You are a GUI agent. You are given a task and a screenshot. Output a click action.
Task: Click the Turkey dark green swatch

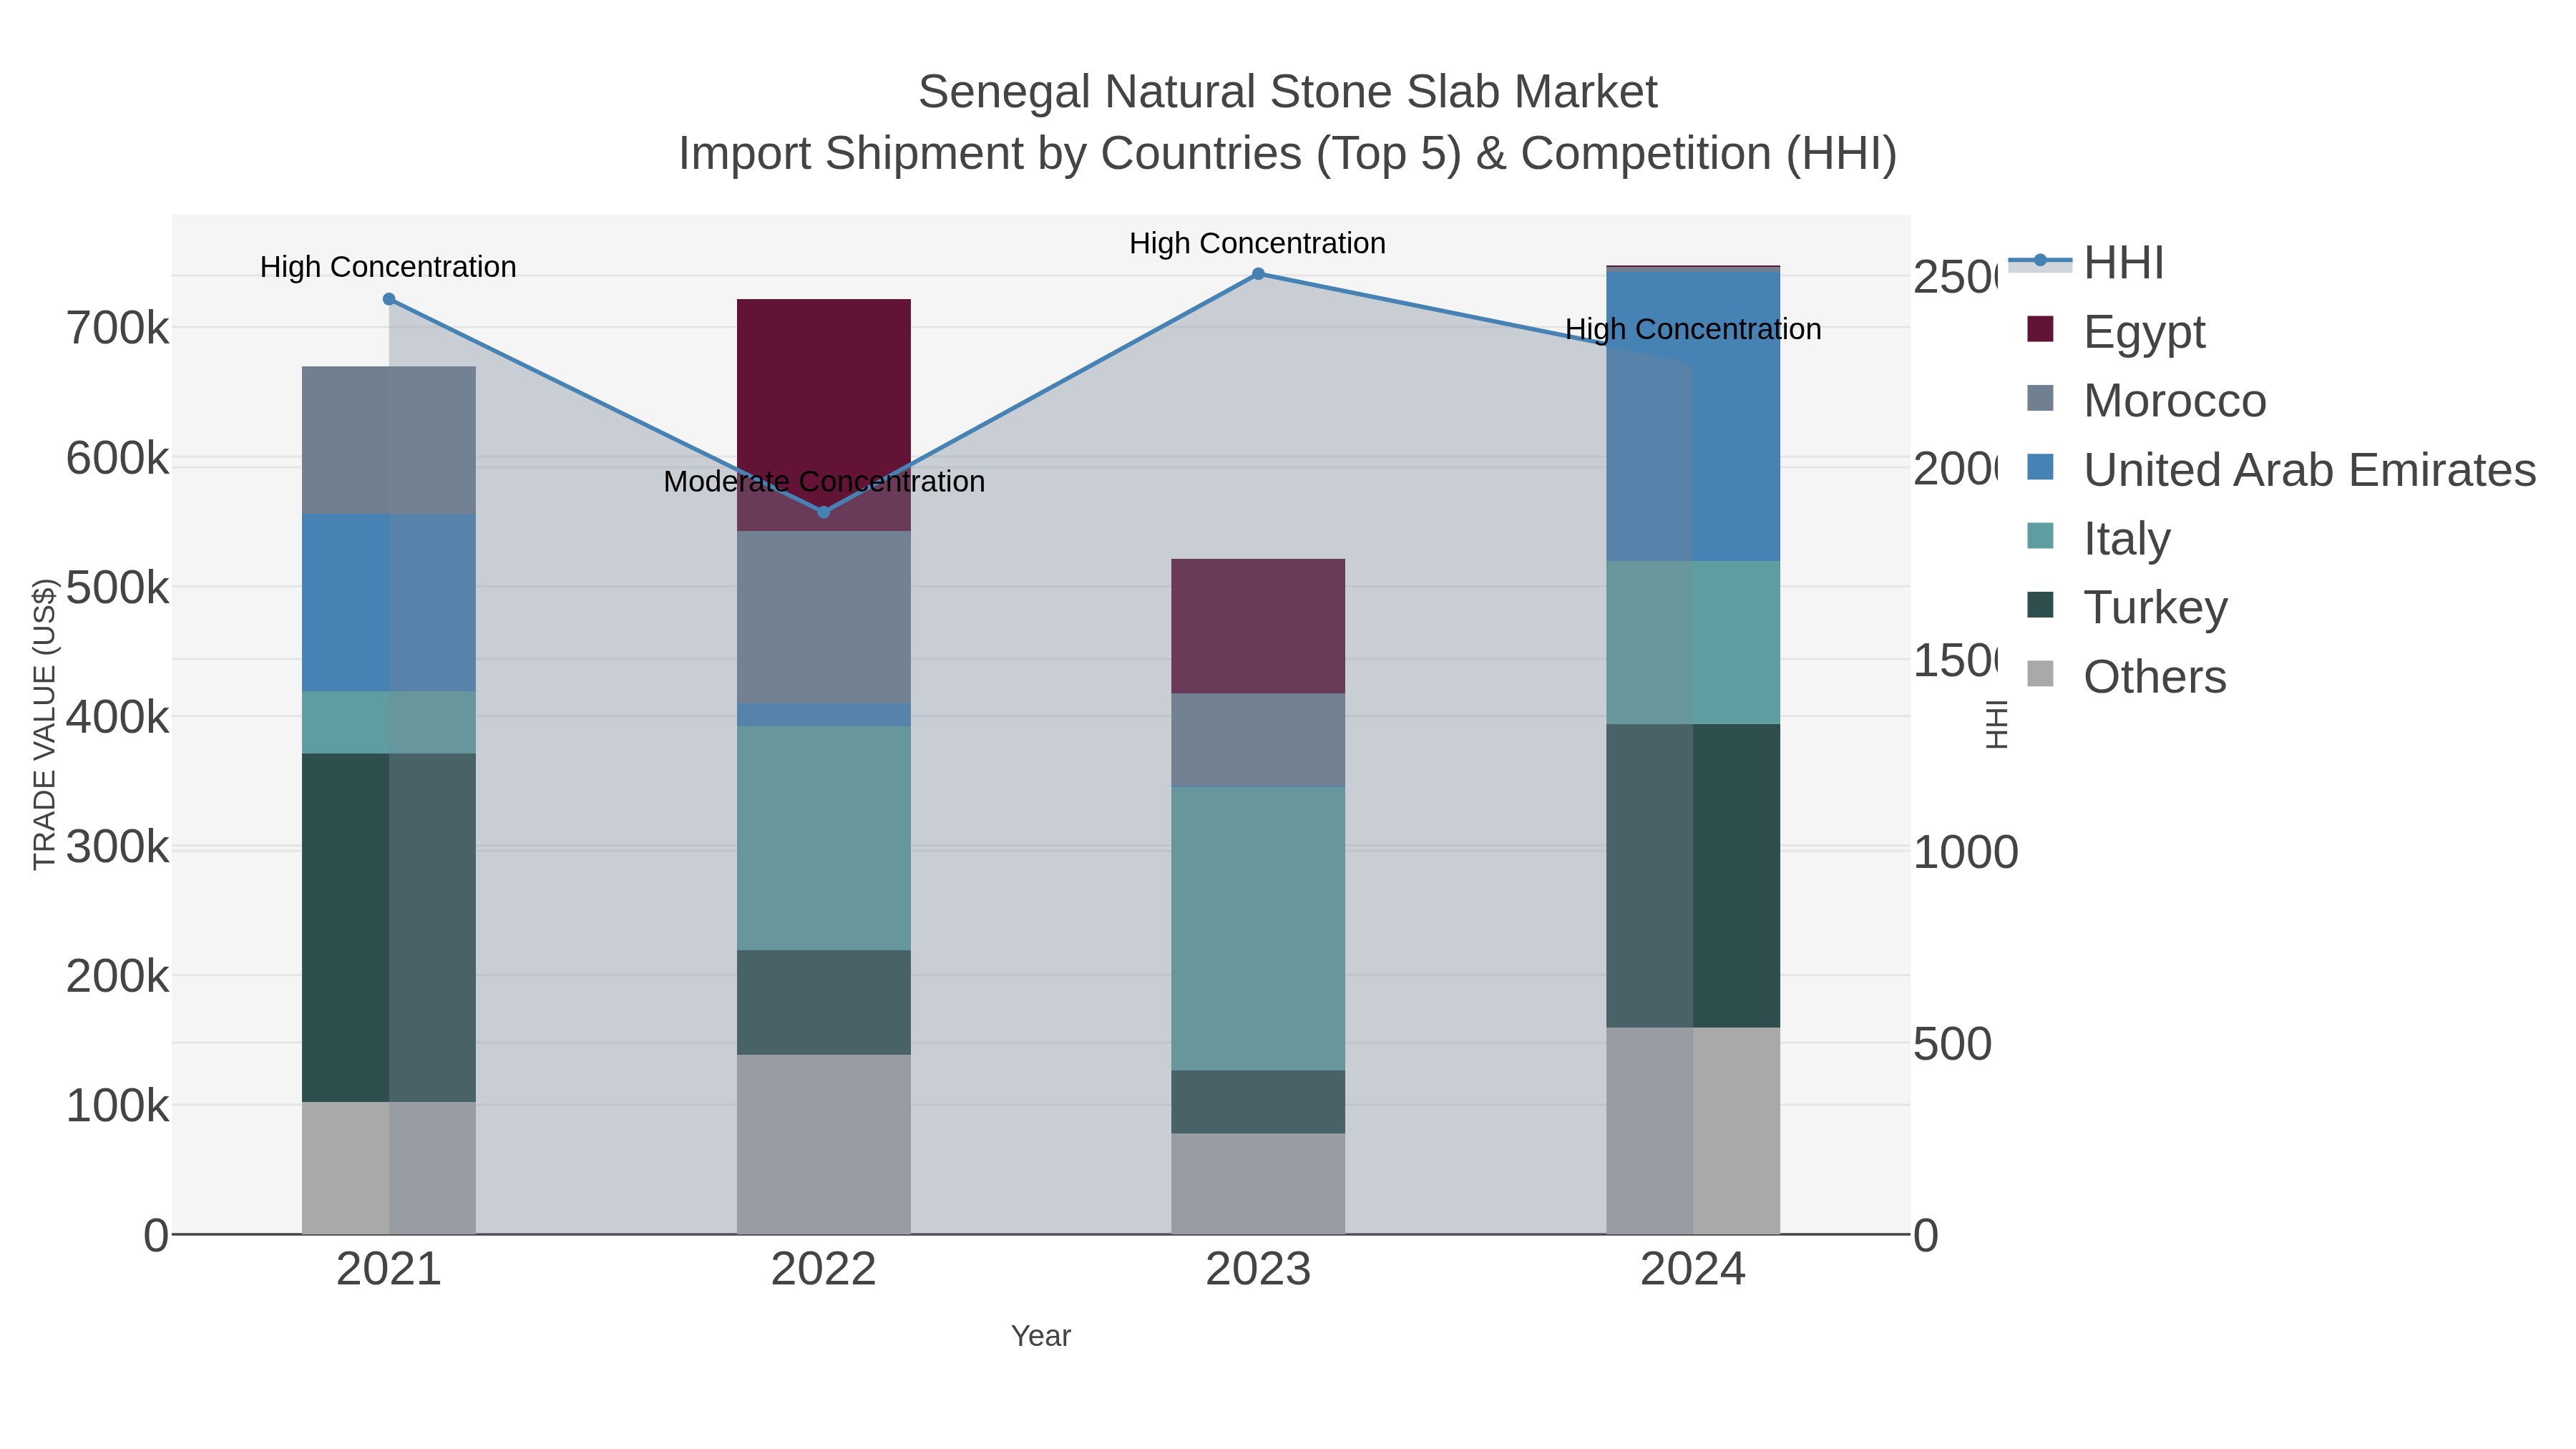(x=2040, y=605)
